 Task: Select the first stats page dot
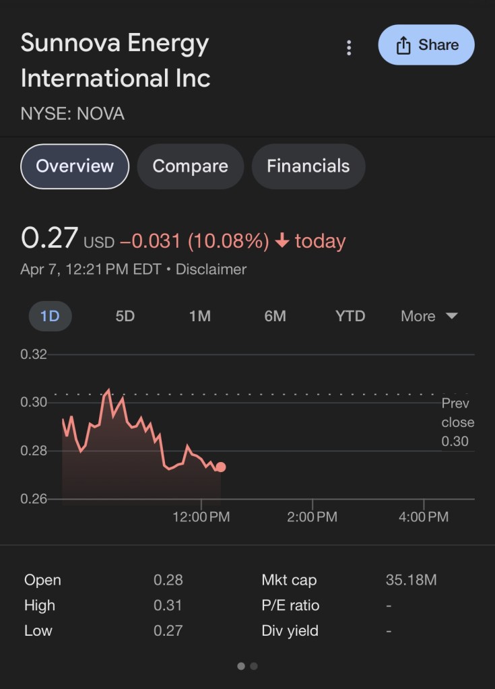point(241,666)
